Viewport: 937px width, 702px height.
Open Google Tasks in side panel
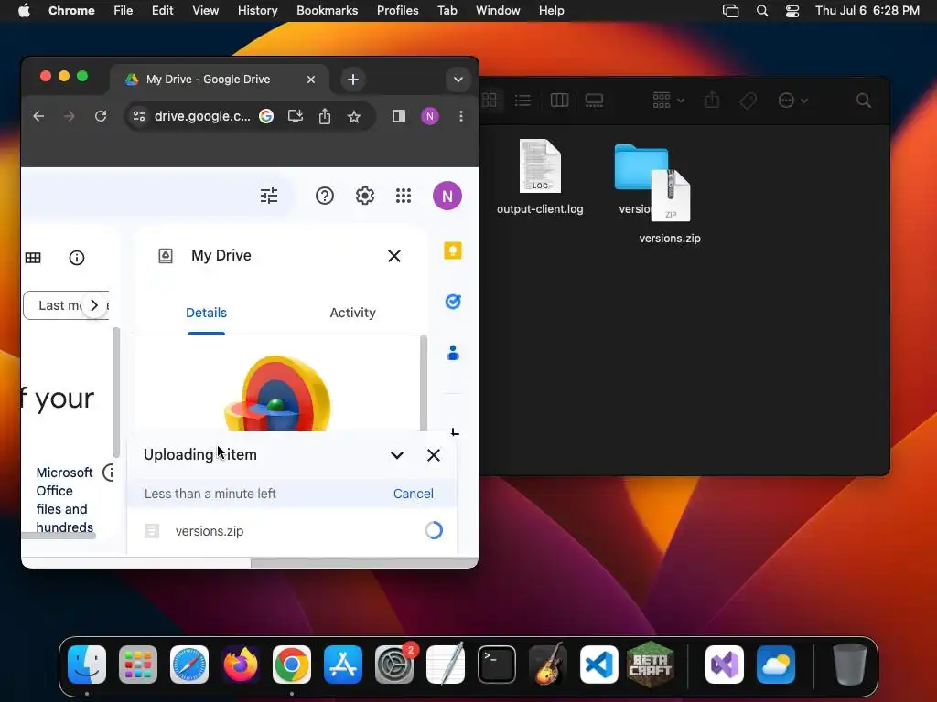453,302
